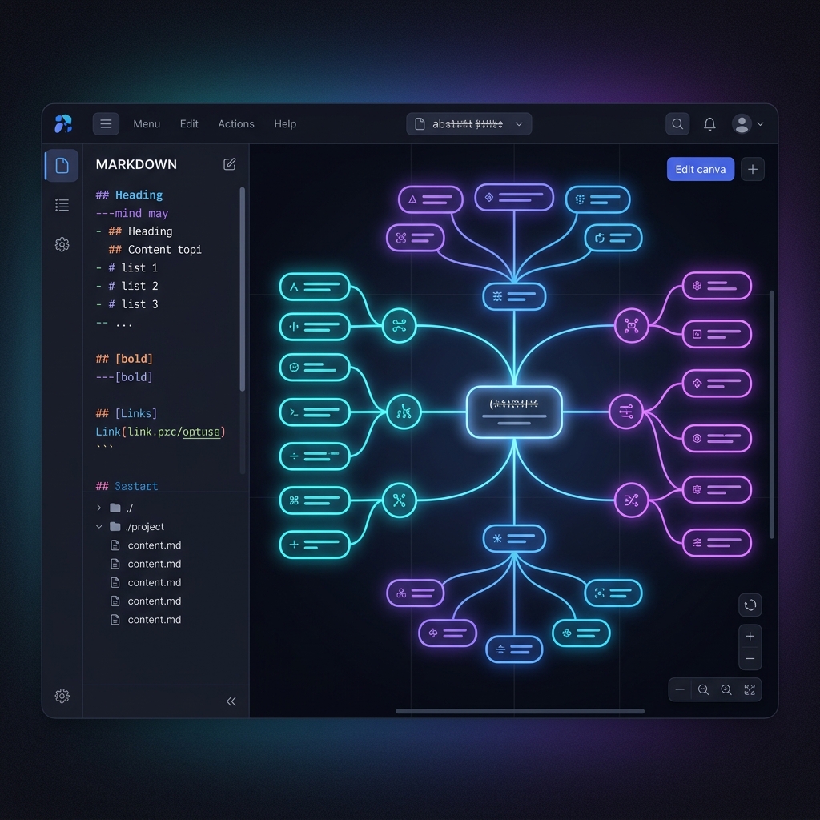Select the blue asterisk node below center
The image size is (820, 820).
[x=514, y=538]
